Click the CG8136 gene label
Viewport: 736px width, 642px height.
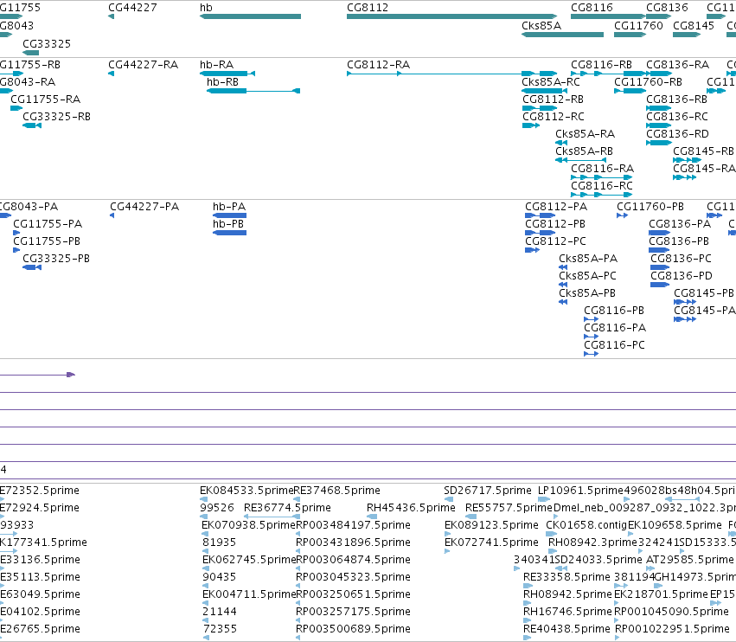coord(667,8)
